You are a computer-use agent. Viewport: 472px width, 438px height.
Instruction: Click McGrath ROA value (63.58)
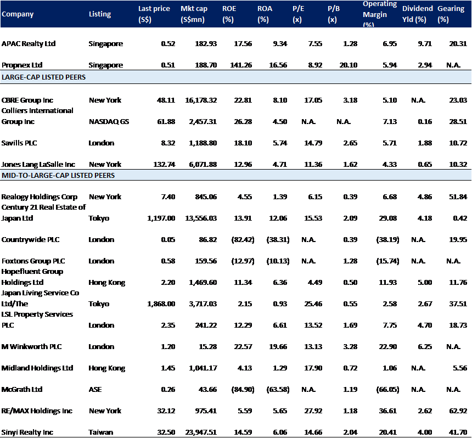[278, 390]
